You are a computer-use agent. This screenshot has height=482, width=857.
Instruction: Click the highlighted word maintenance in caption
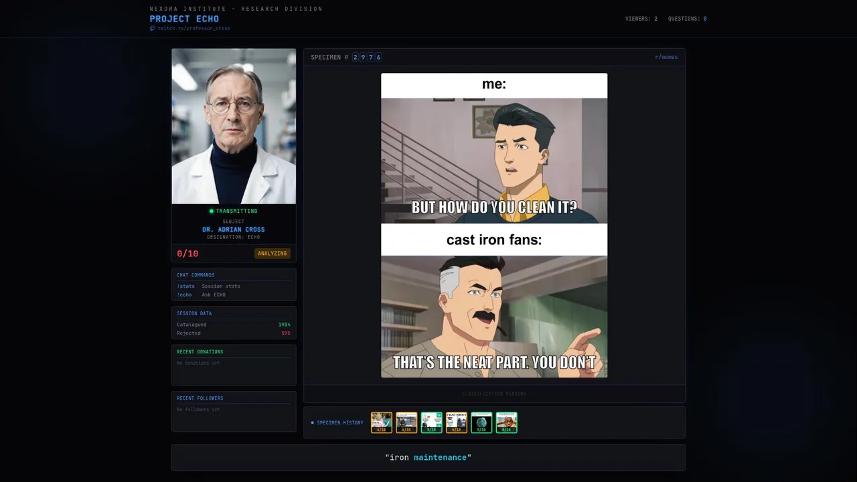[x=440, y=457]
